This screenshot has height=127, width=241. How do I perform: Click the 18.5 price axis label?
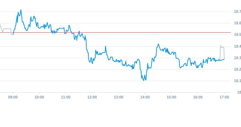tap(238, 34)
